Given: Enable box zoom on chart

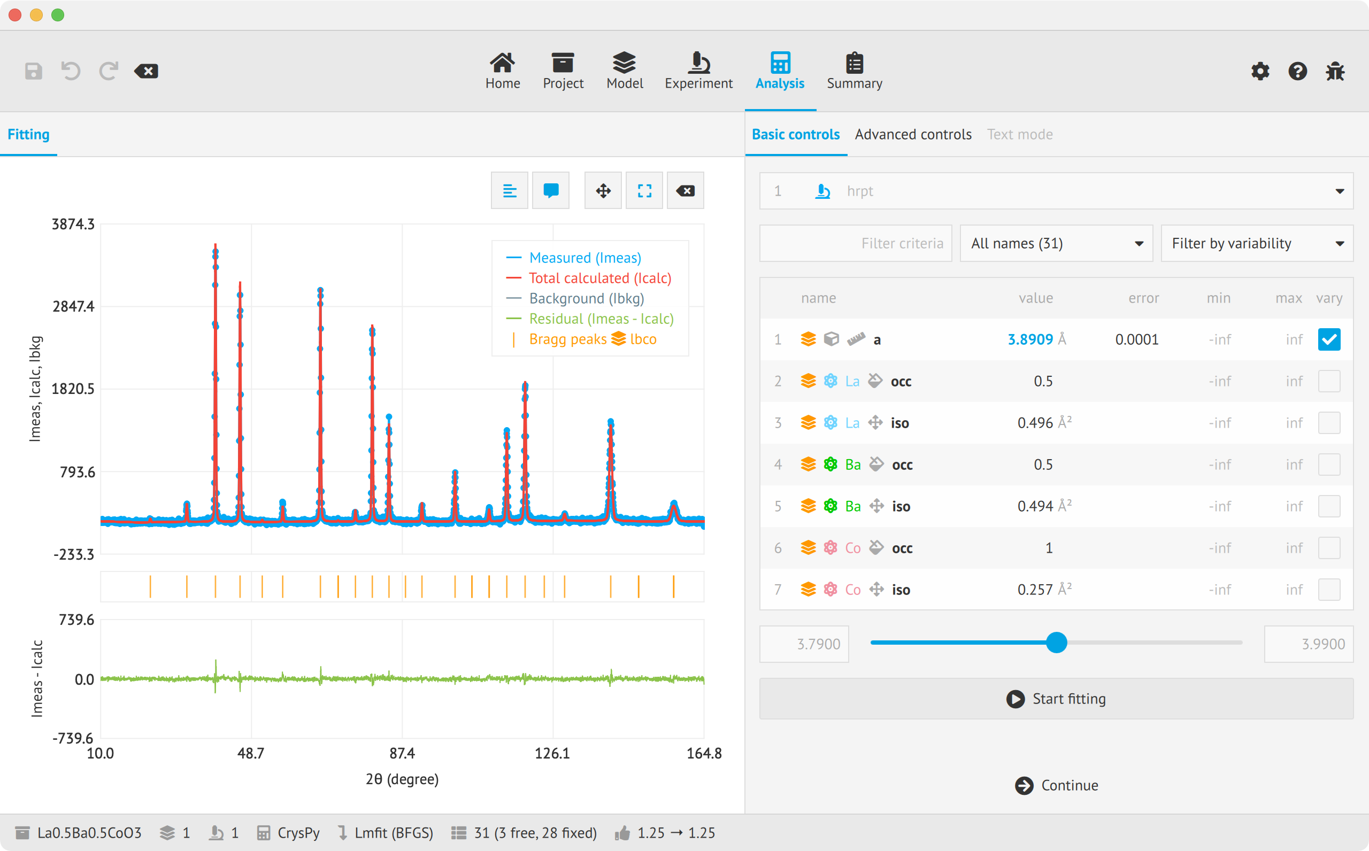Looking at the screenshot, I should click(644, 191).
